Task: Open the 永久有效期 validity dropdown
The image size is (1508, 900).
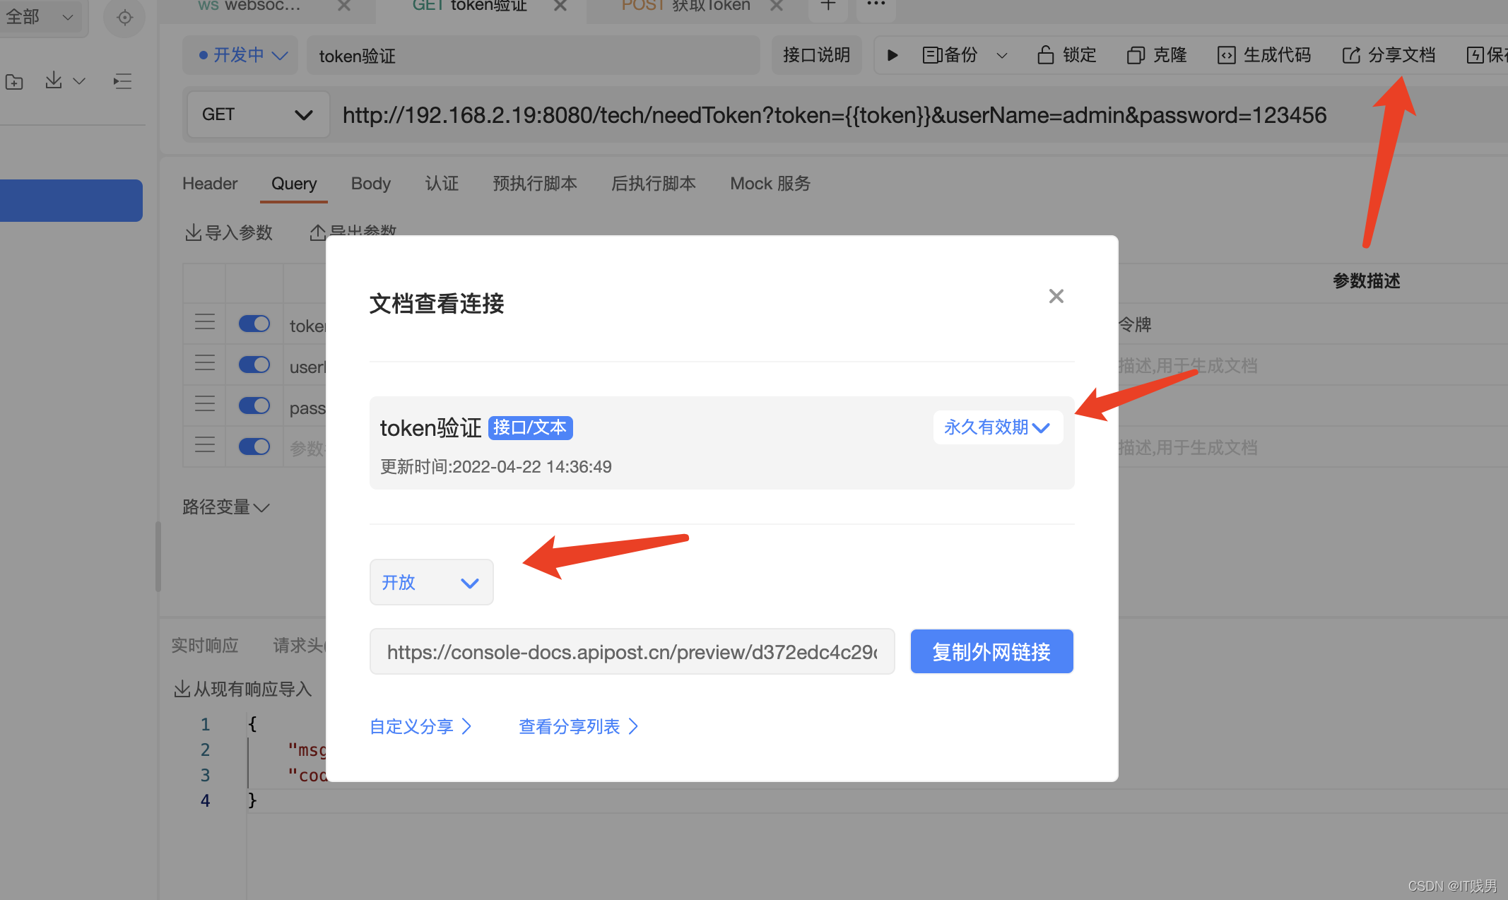Action: (997, 427)
